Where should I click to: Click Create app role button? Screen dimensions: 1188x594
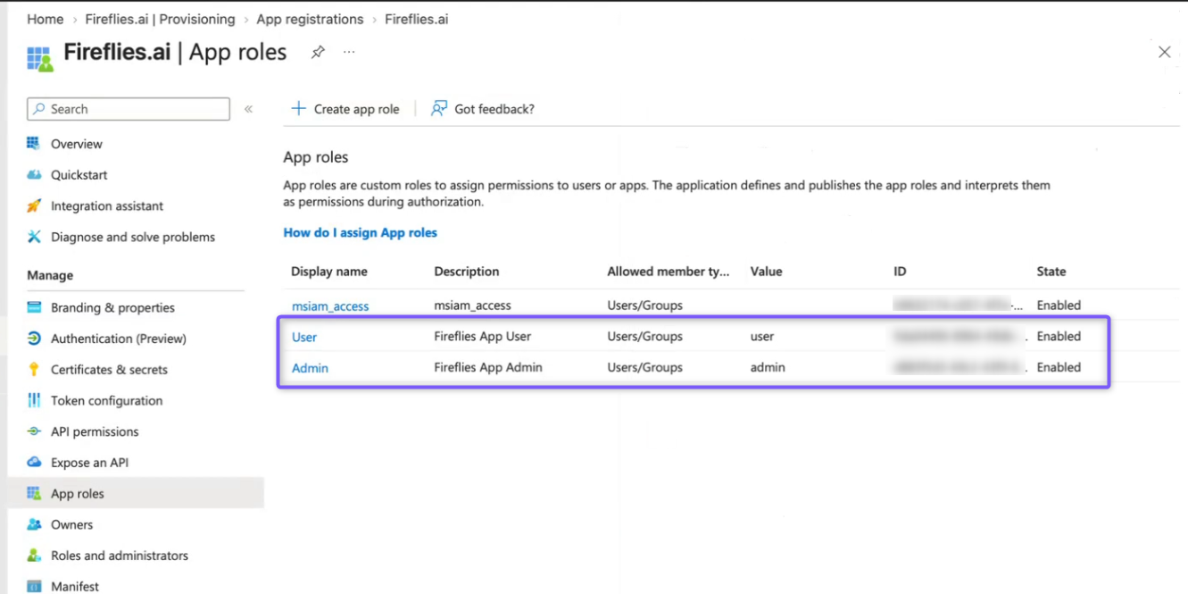point(345,109)
